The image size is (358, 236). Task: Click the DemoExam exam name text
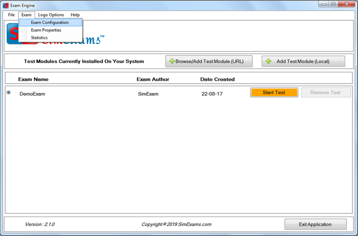coord(32,94)
